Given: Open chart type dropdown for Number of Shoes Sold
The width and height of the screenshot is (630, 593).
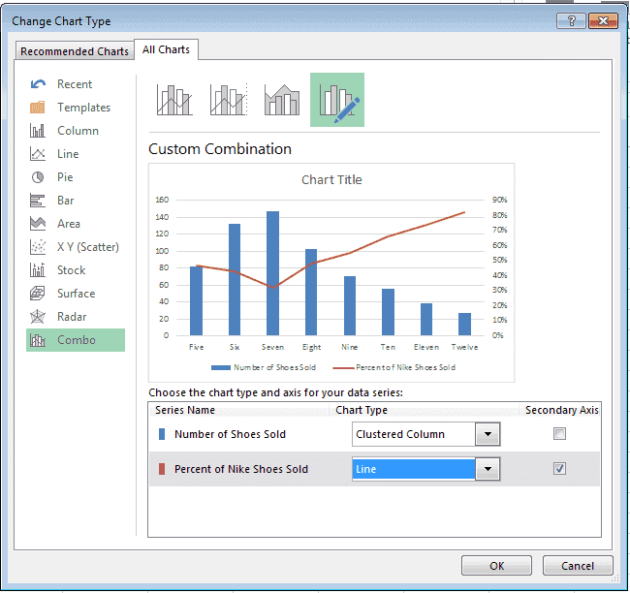Looking at the screenshot, I should click(x=488, y=434).
